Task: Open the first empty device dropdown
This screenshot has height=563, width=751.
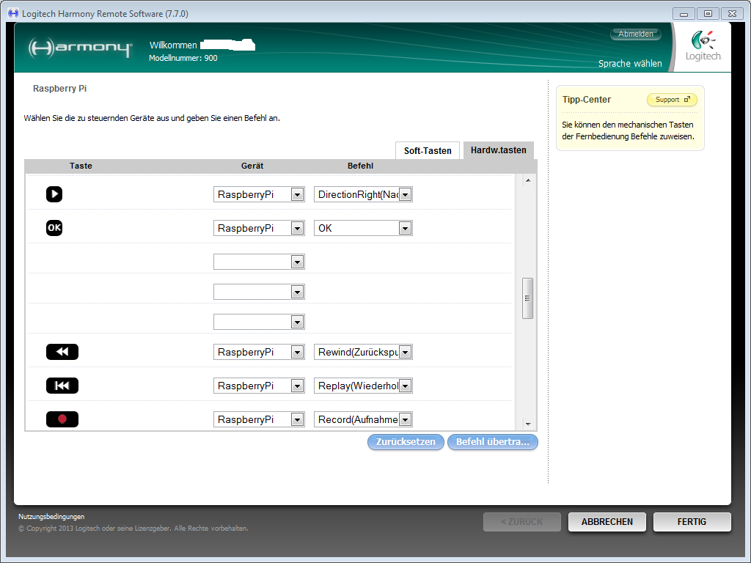Action: tap(259, 262)
